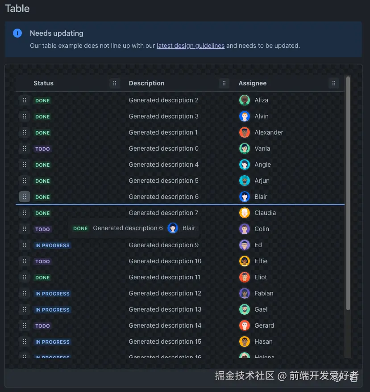Click the drag handle of Aliza's row
This screenshot has height=392, width=370.
pyautogui.click(x=25, y=100)
